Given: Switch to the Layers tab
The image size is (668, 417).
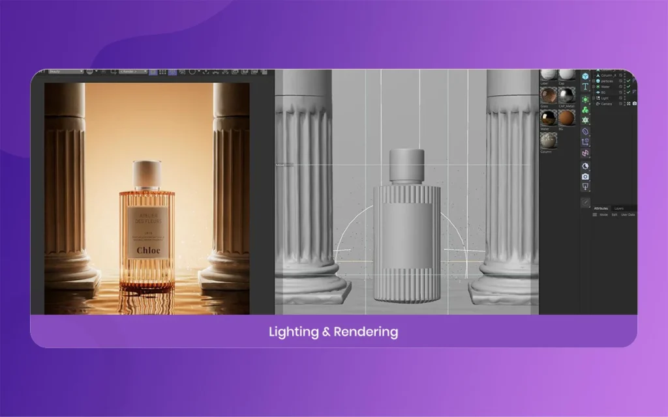Looking at the screenshot, I should pos(619,208).
